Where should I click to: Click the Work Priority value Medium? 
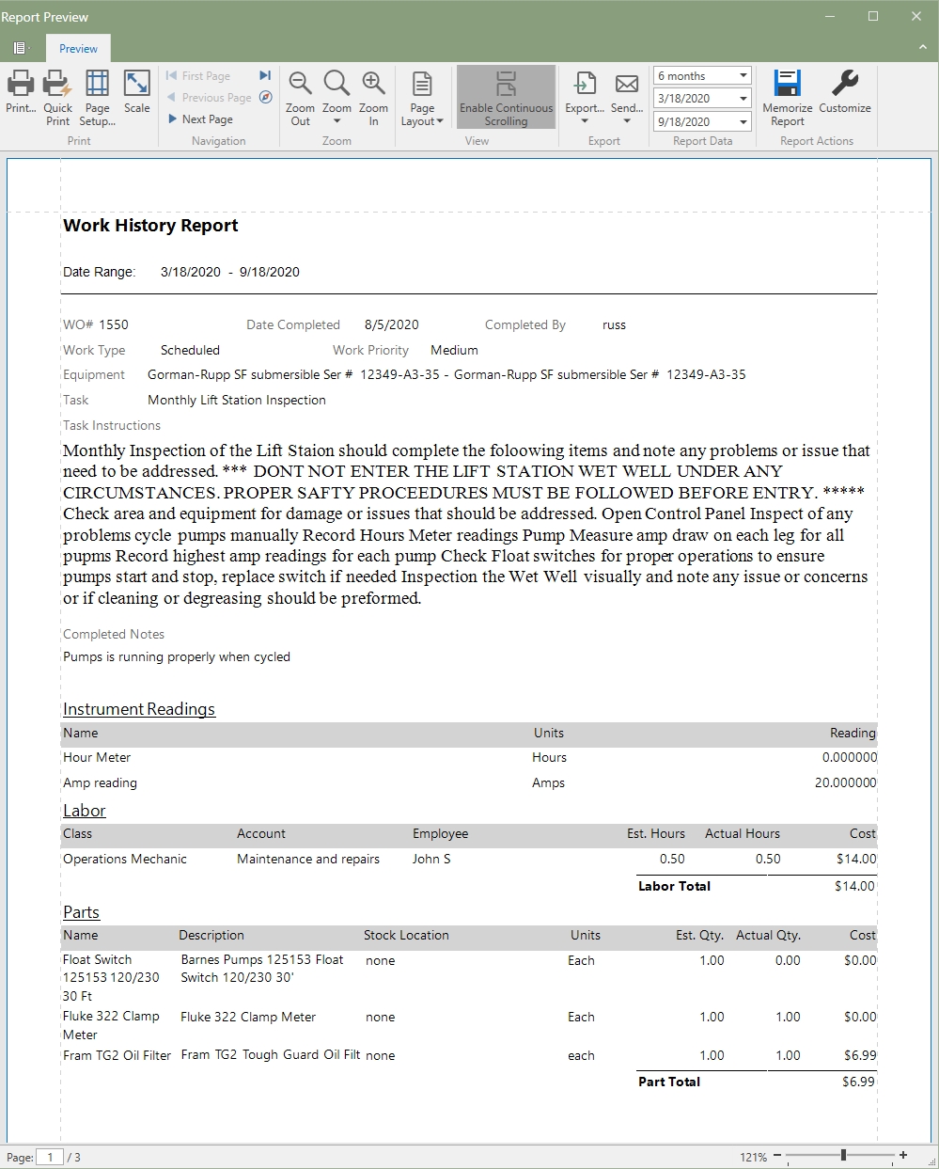[454, 350]
